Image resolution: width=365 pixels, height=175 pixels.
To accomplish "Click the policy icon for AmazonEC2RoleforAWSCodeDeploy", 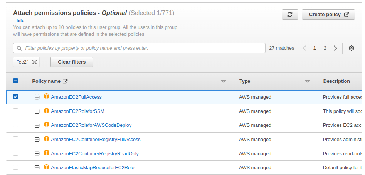I will tap(47, 125).
